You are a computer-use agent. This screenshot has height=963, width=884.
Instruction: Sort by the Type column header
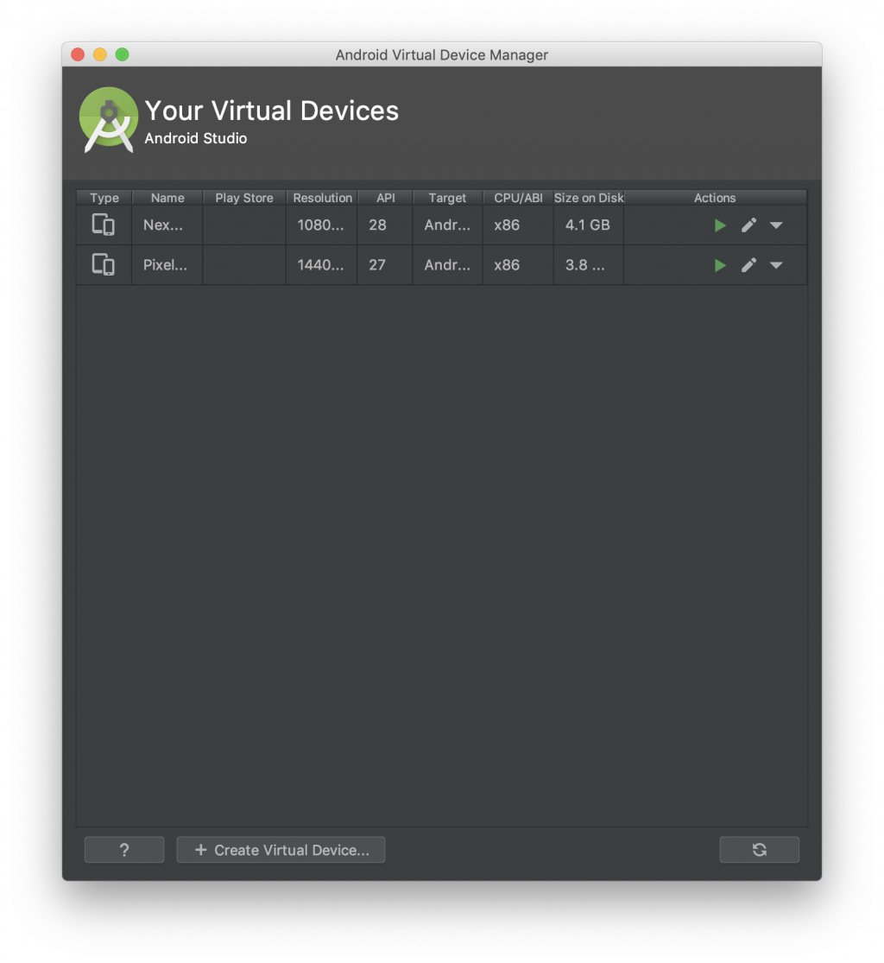[104, 198]
